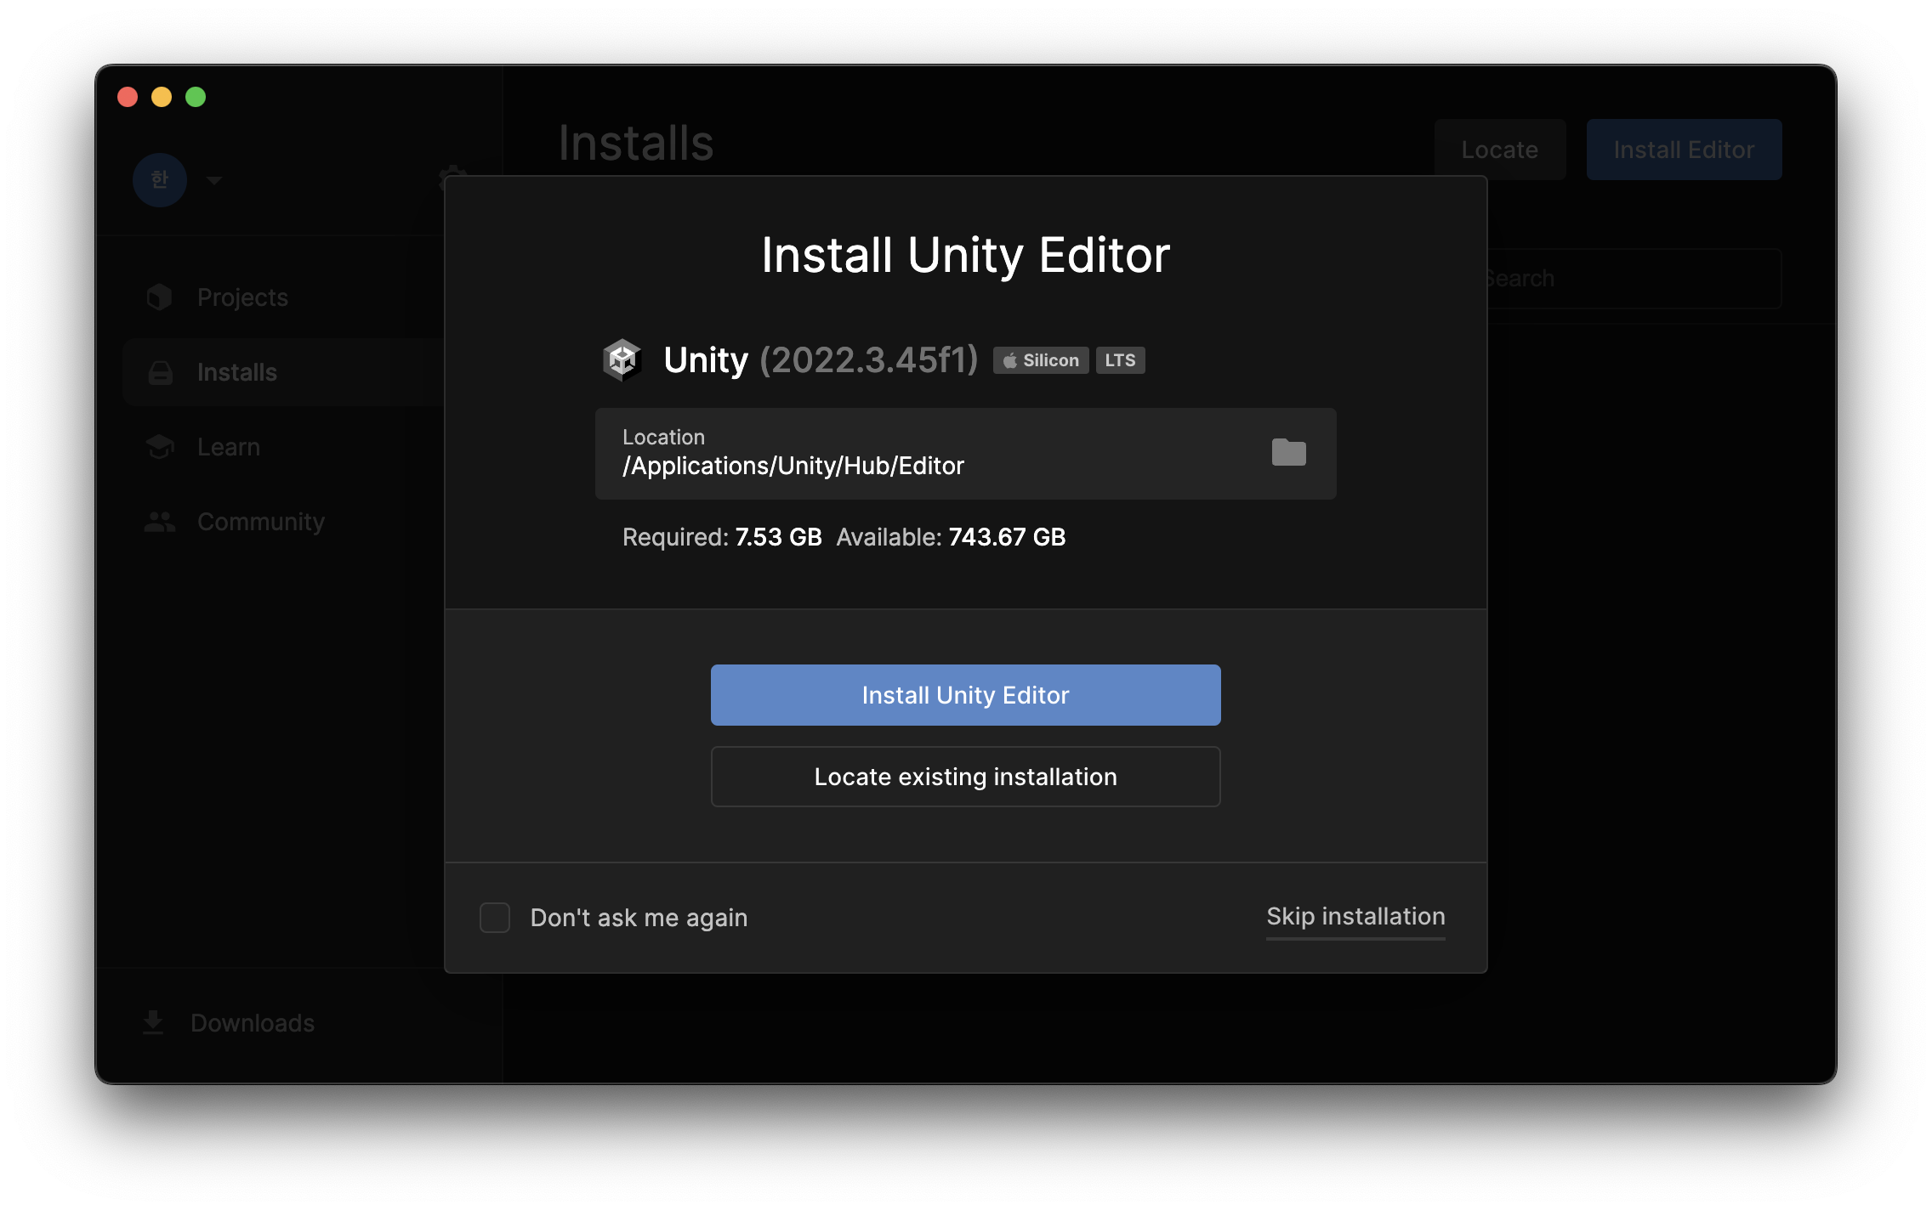Screen dimensions: 1932x1210
Task: Click the user account avatar
Action: [x=159, y=179]
